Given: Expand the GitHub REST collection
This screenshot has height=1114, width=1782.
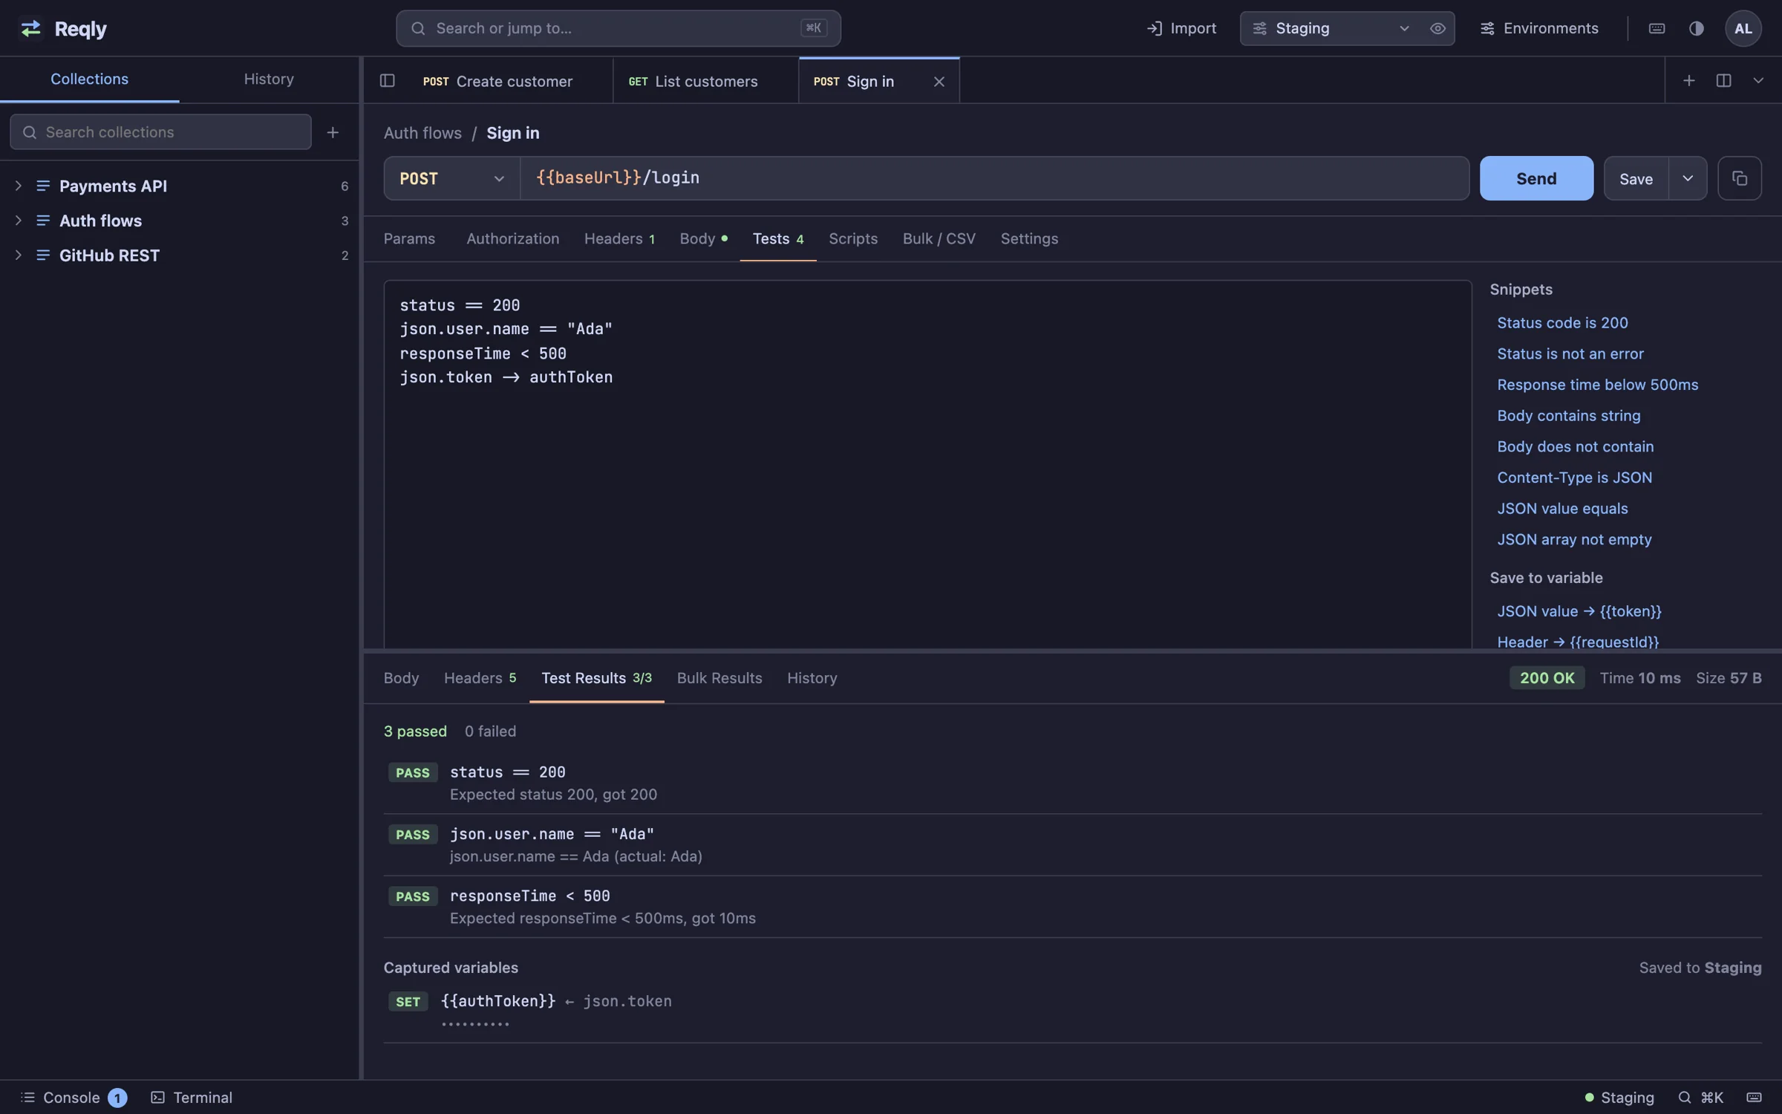Looking at the screenshot, I should click(x=19, y=255).
